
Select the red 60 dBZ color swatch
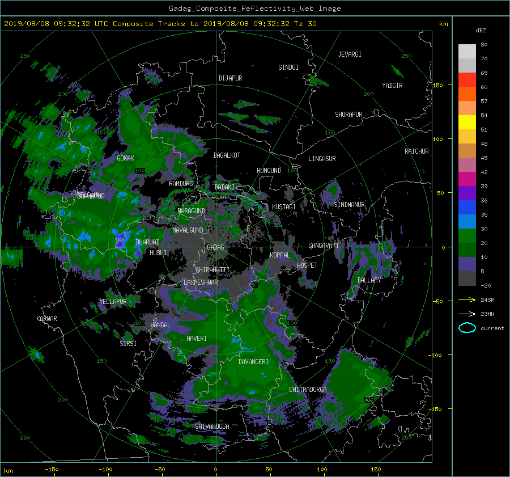(x=467, y=79)
